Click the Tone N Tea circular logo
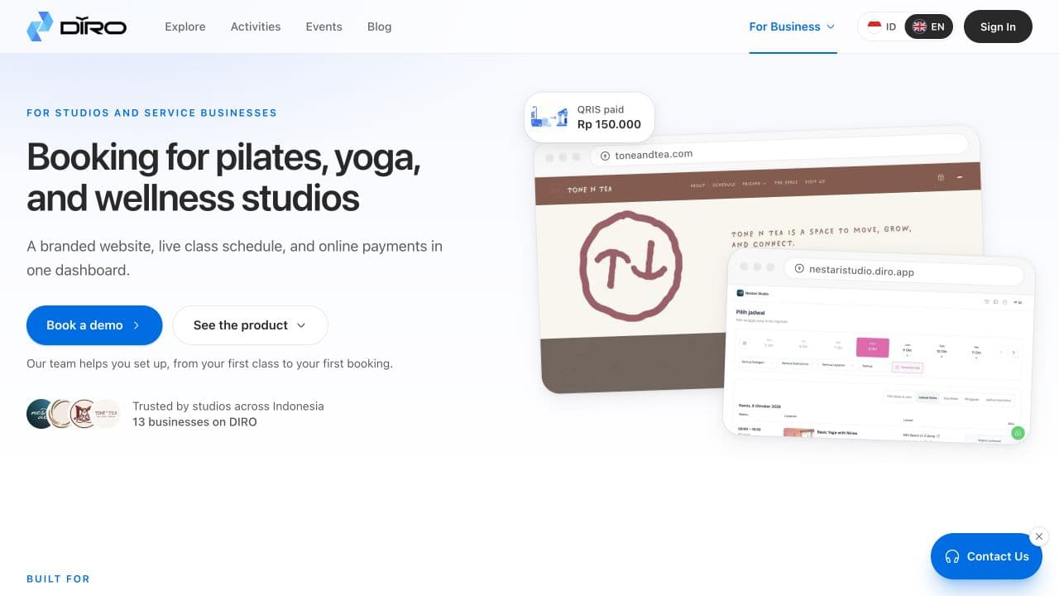 click(630, 265)
